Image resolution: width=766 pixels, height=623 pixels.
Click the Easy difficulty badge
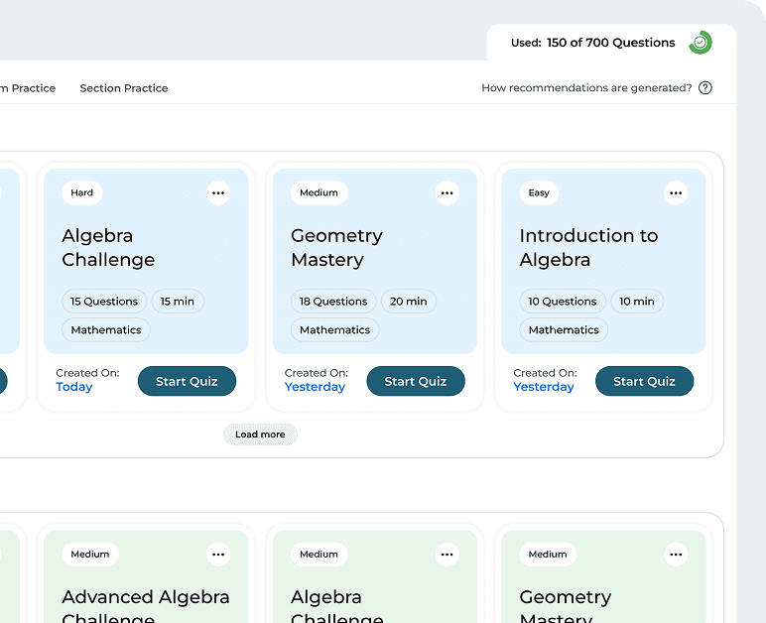click(x=539, y=192)
